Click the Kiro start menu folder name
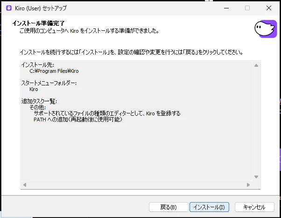The height and width of the screenshot is (218, 281). (34, 89)
